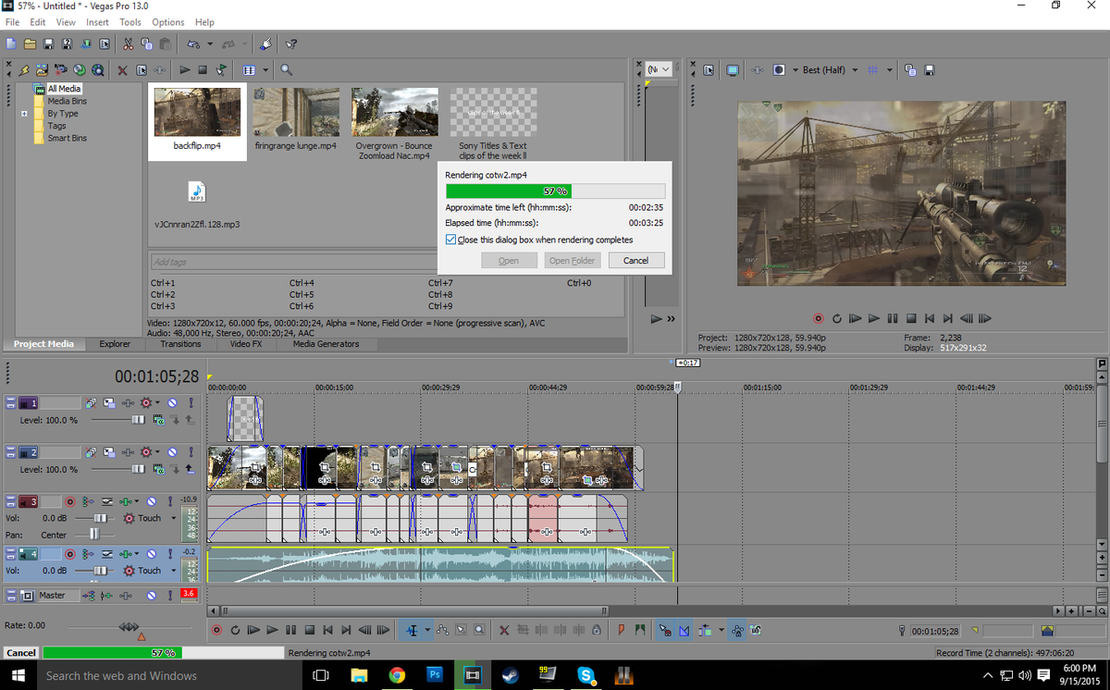Viewport: 1110px width, 690px height.
Task: Click the Import Media icon in Project Media
Action: [43, 69]
